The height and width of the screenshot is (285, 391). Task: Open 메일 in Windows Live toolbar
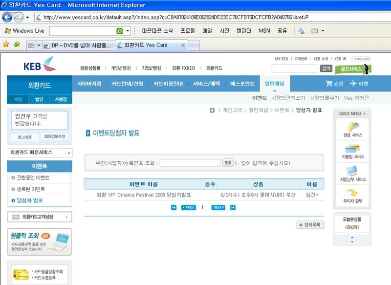click(207, 31)
